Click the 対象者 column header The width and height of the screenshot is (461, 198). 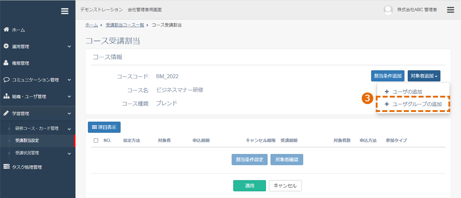coord(164,140)
